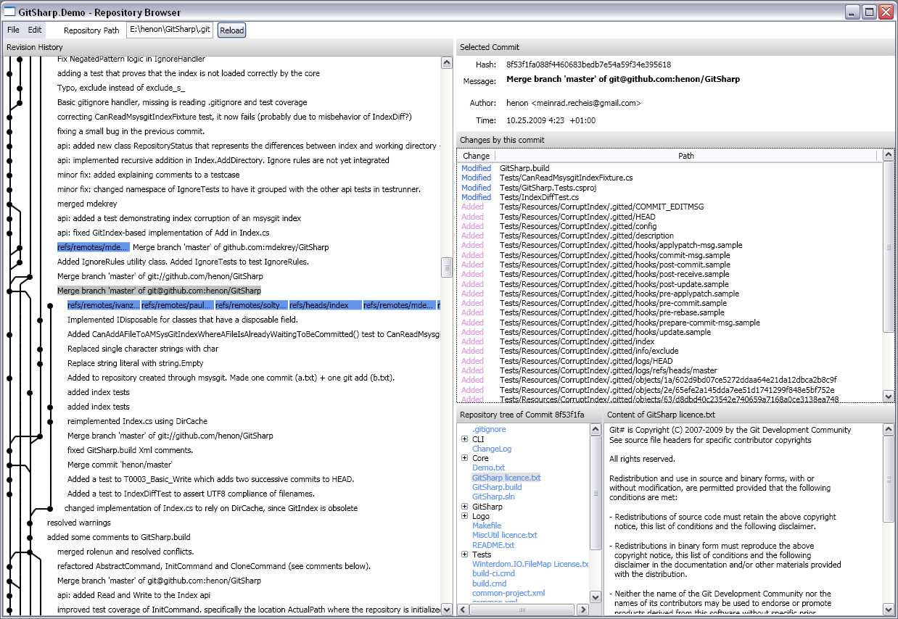This screenshot has width=898, height=619.
Task: Click the revision history scrollbar thumb
Action: point(447,267)
